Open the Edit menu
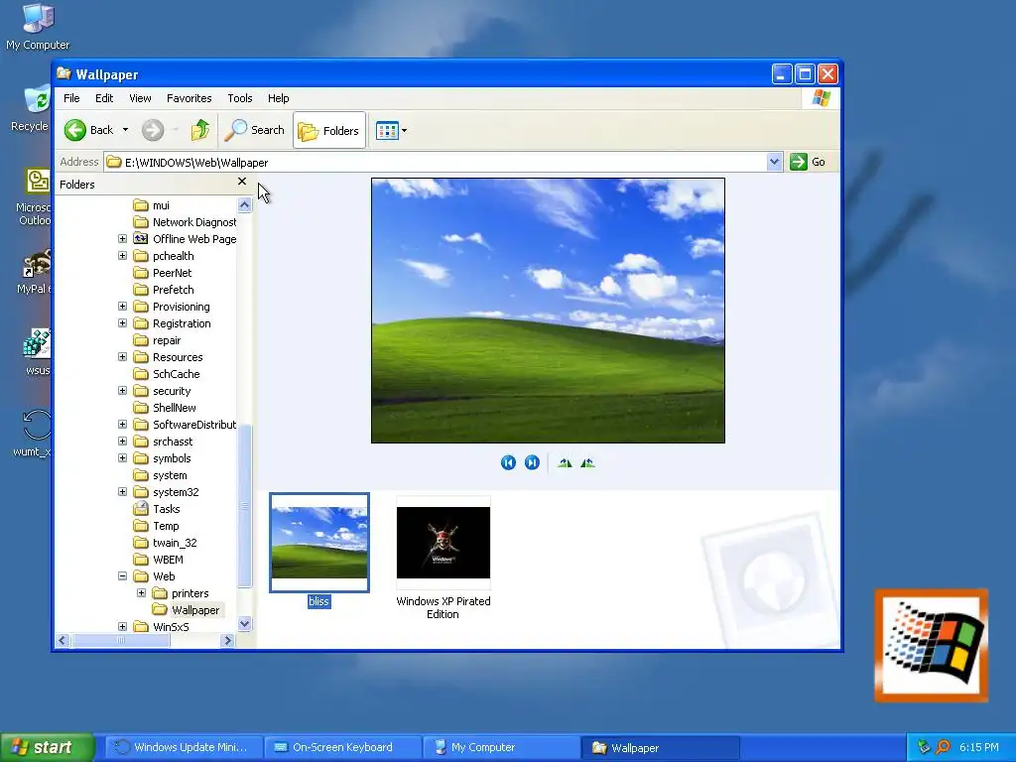 coord(104,98)
